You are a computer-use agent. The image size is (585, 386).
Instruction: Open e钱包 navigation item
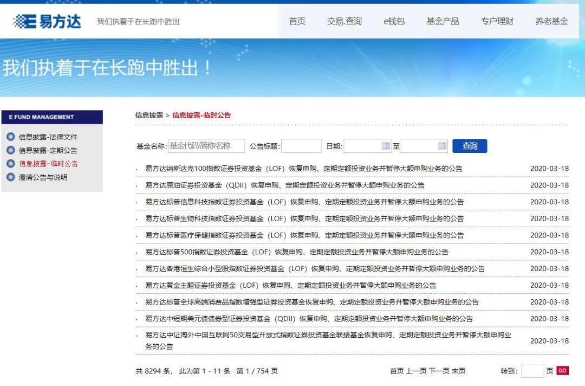point(394,21)
